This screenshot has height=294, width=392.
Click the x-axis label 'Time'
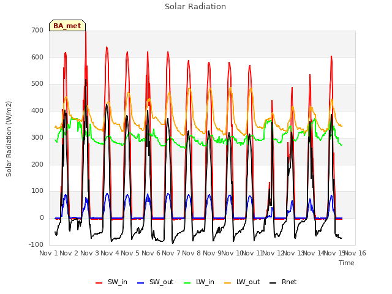(x=347, y=263)
